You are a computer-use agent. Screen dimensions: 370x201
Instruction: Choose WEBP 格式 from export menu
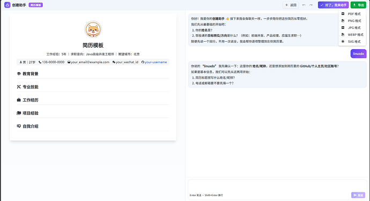pyautogui.click(x=352, y=35)
